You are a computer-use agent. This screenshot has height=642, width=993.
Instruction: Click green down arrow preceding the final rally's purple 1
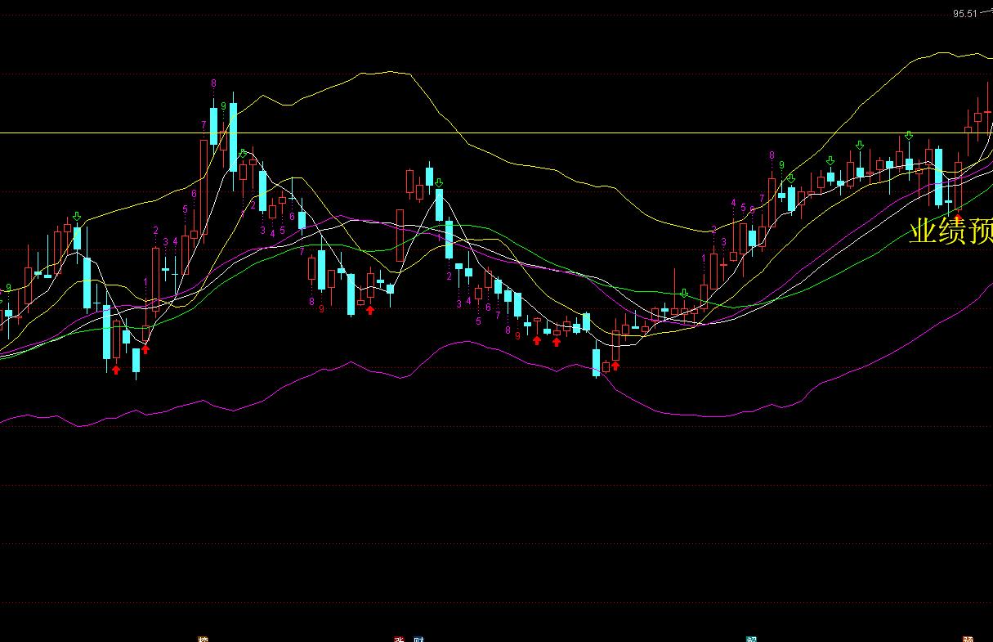coord(684,293)
